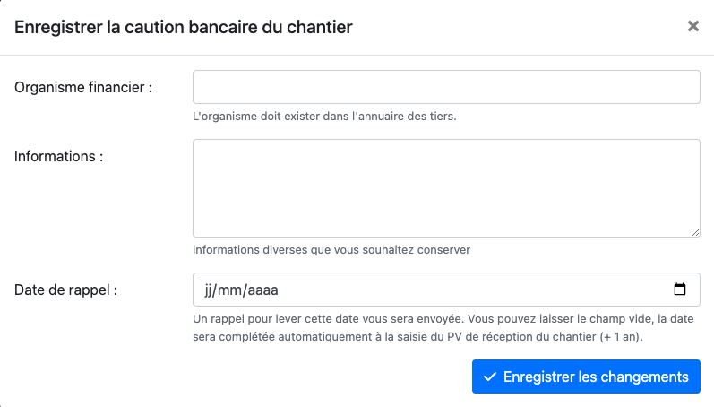The image size is (714, 407).
Task: Select the month segment "mm"
Action: pyautogui.click(x=230, y=290)
